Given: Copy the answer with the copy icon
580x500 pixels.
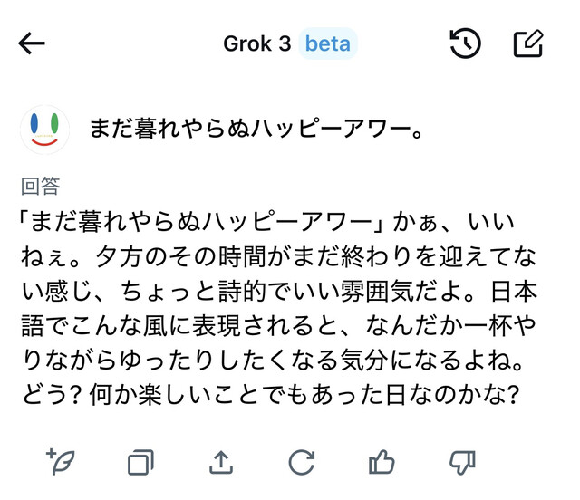Looking at the screenshot, I should [140, 462].
